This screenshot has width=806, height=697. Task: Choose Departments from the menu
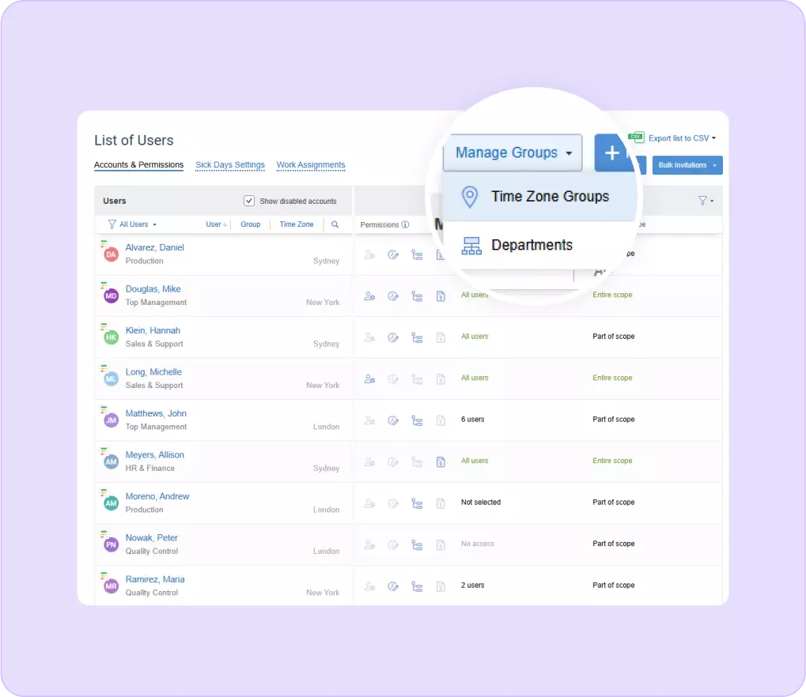pos(531,245)
